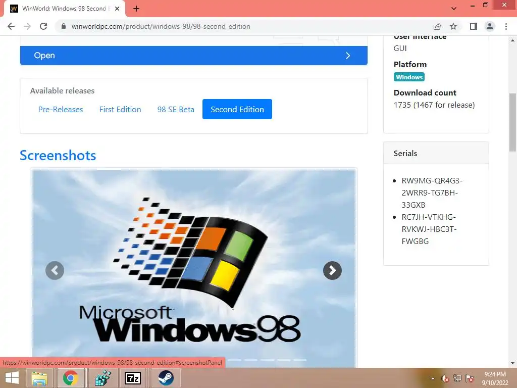
Task: Go back to the previous page
Action: (x=11, y=26)
